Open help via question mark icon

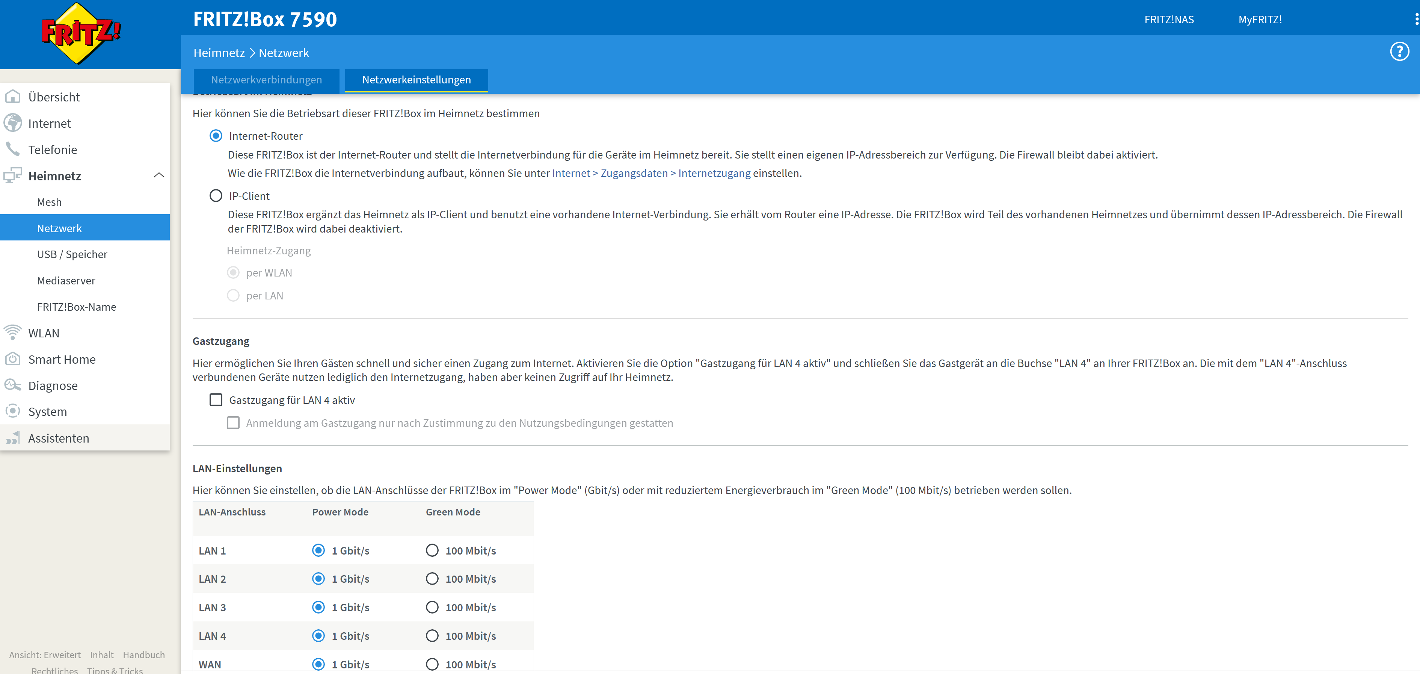[x=1399, y=52]
